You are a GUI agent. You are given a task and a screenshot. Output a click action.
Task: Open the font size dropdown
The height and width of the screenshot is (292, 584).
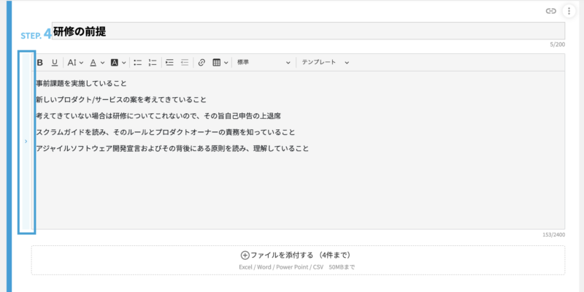(75, 63)
